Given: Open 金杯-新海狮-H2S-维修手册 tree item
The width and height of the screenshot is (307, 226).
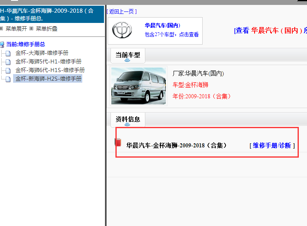Looking at the screenshot, I should [48, 79].
